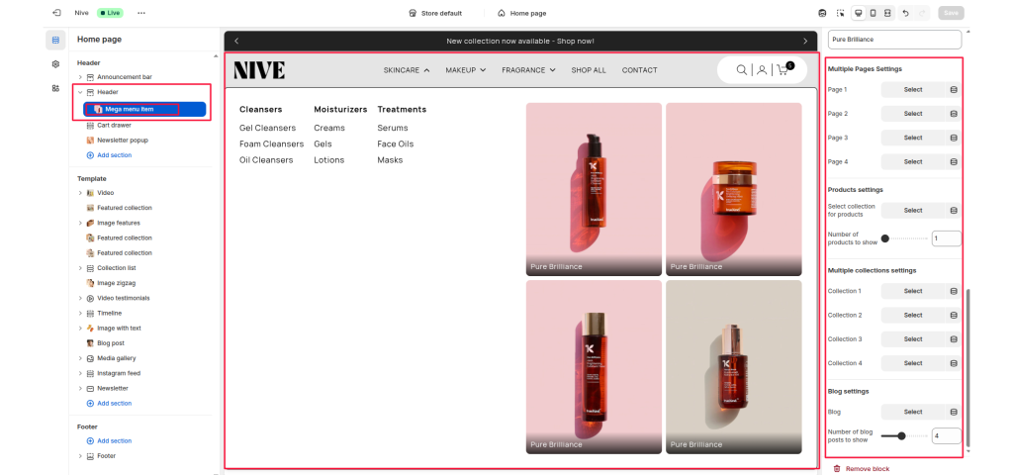Expand the Video section in Template
Image resolution: width=1013 pixels, height=475 pixels.
coord(80,193)
